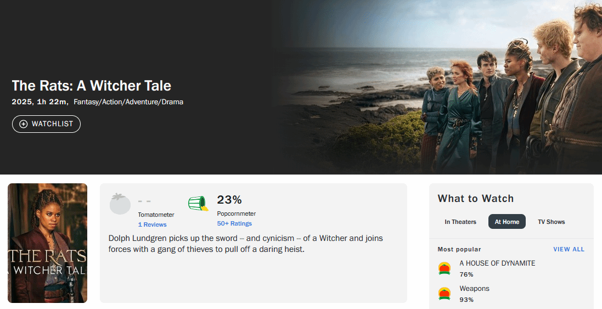Screen dimensions: 602x309
Task: Click the empty Tomatometer score dashes
Action: click(144, 201)
